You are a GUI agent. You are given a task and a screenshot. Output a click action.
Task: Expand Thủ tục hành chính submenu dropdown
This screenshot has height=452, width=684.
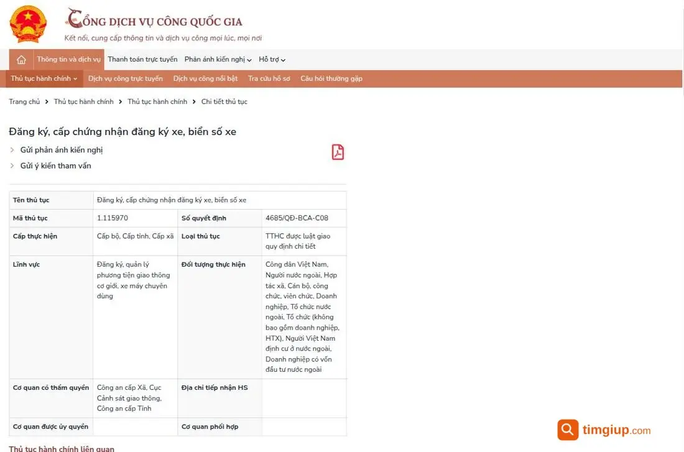click(x=44, y=78)
